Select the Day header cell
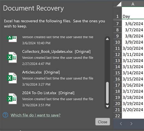144x131 pixels. tap(133, 13)
